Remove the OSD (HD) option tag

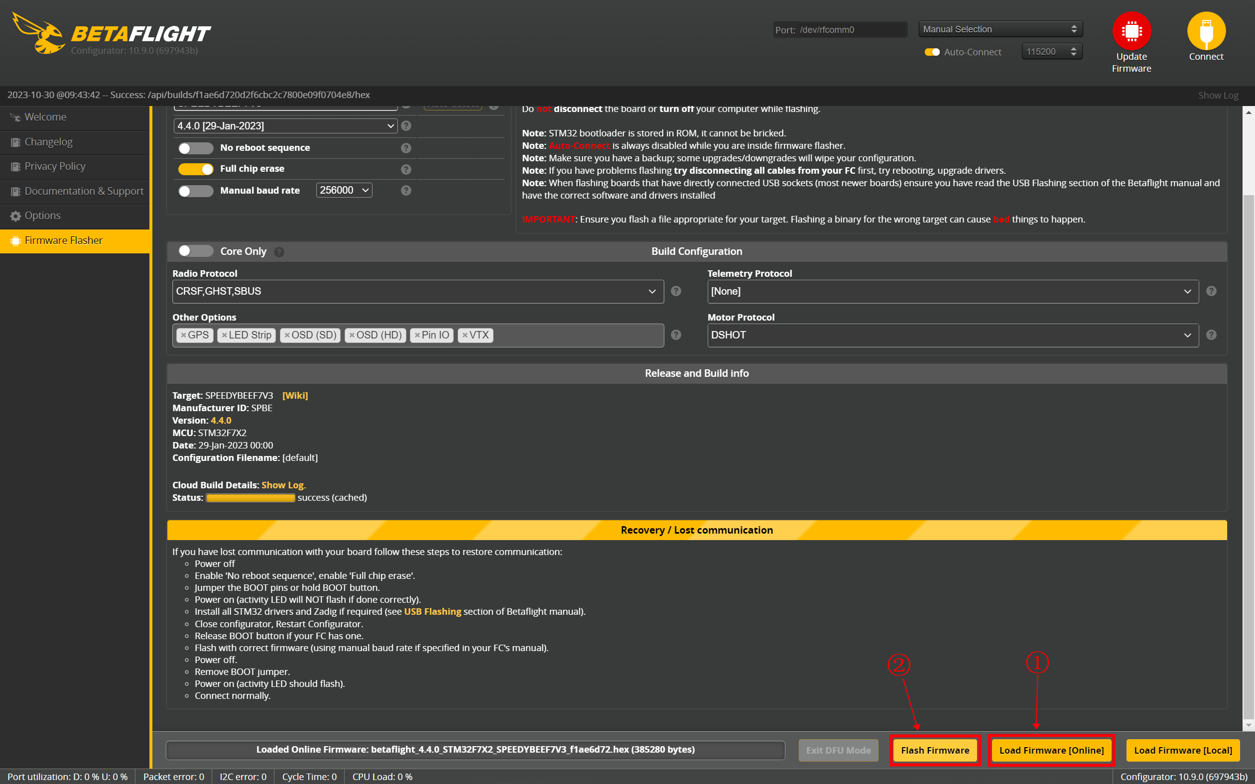click(x=352, y=335)
